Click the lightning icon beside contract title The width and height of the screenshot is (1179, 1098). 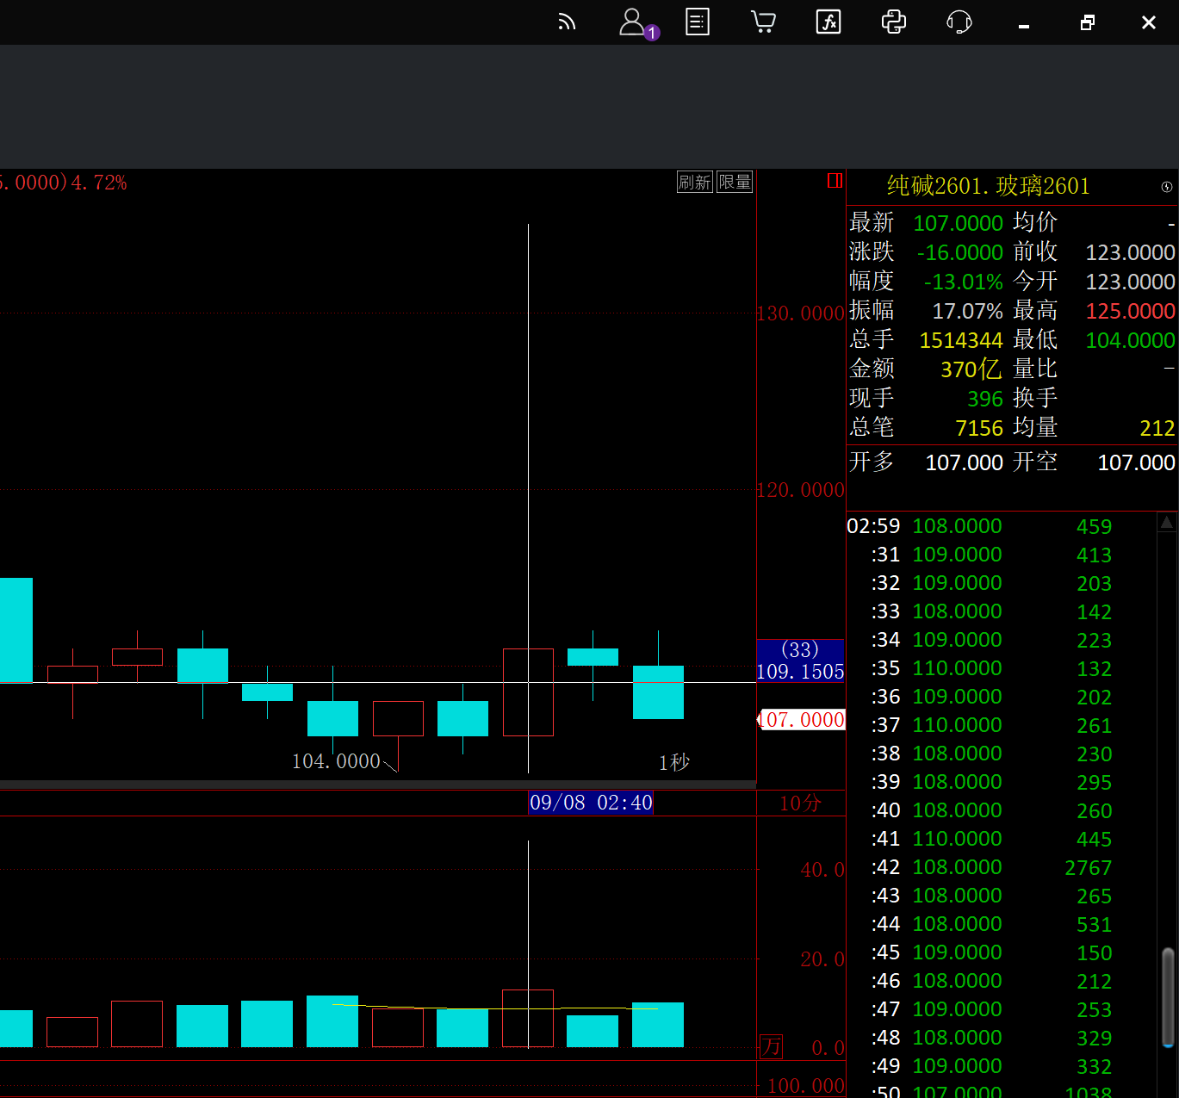click(1166, 187)
